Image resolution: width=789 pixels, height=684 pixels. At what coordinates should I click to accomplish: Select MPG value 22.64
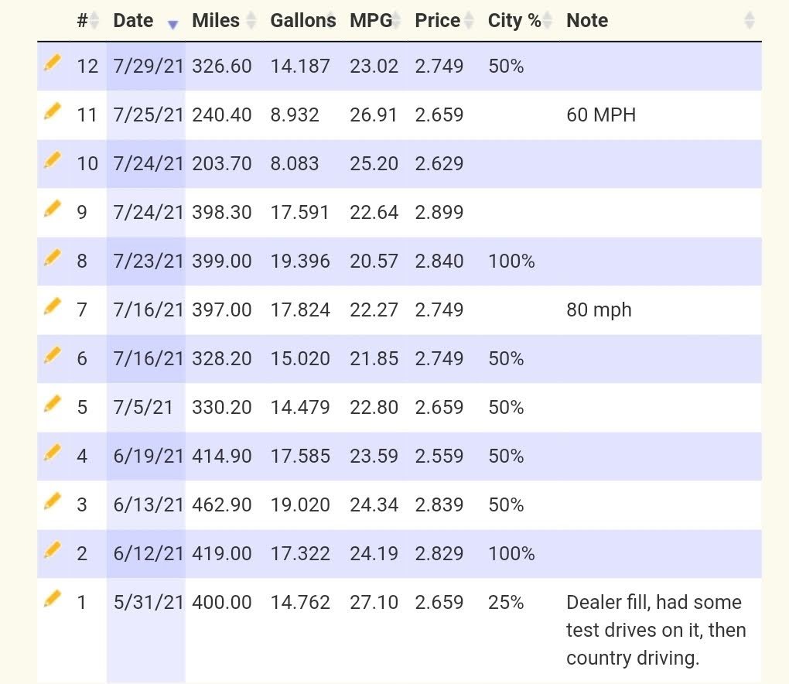click(x=374, y=213)
